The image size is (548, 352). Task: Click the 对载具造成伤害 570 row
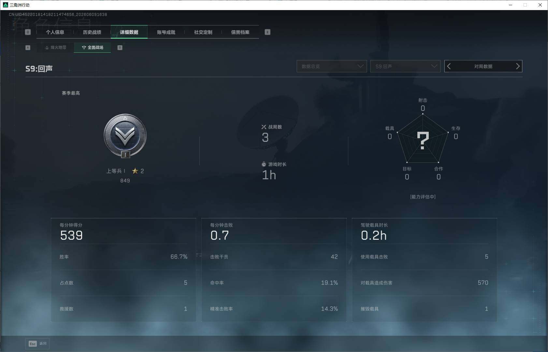pos(425,283)
